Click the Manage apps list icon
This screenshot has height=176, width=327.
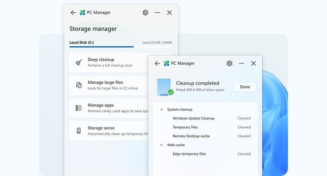(79, 108)
